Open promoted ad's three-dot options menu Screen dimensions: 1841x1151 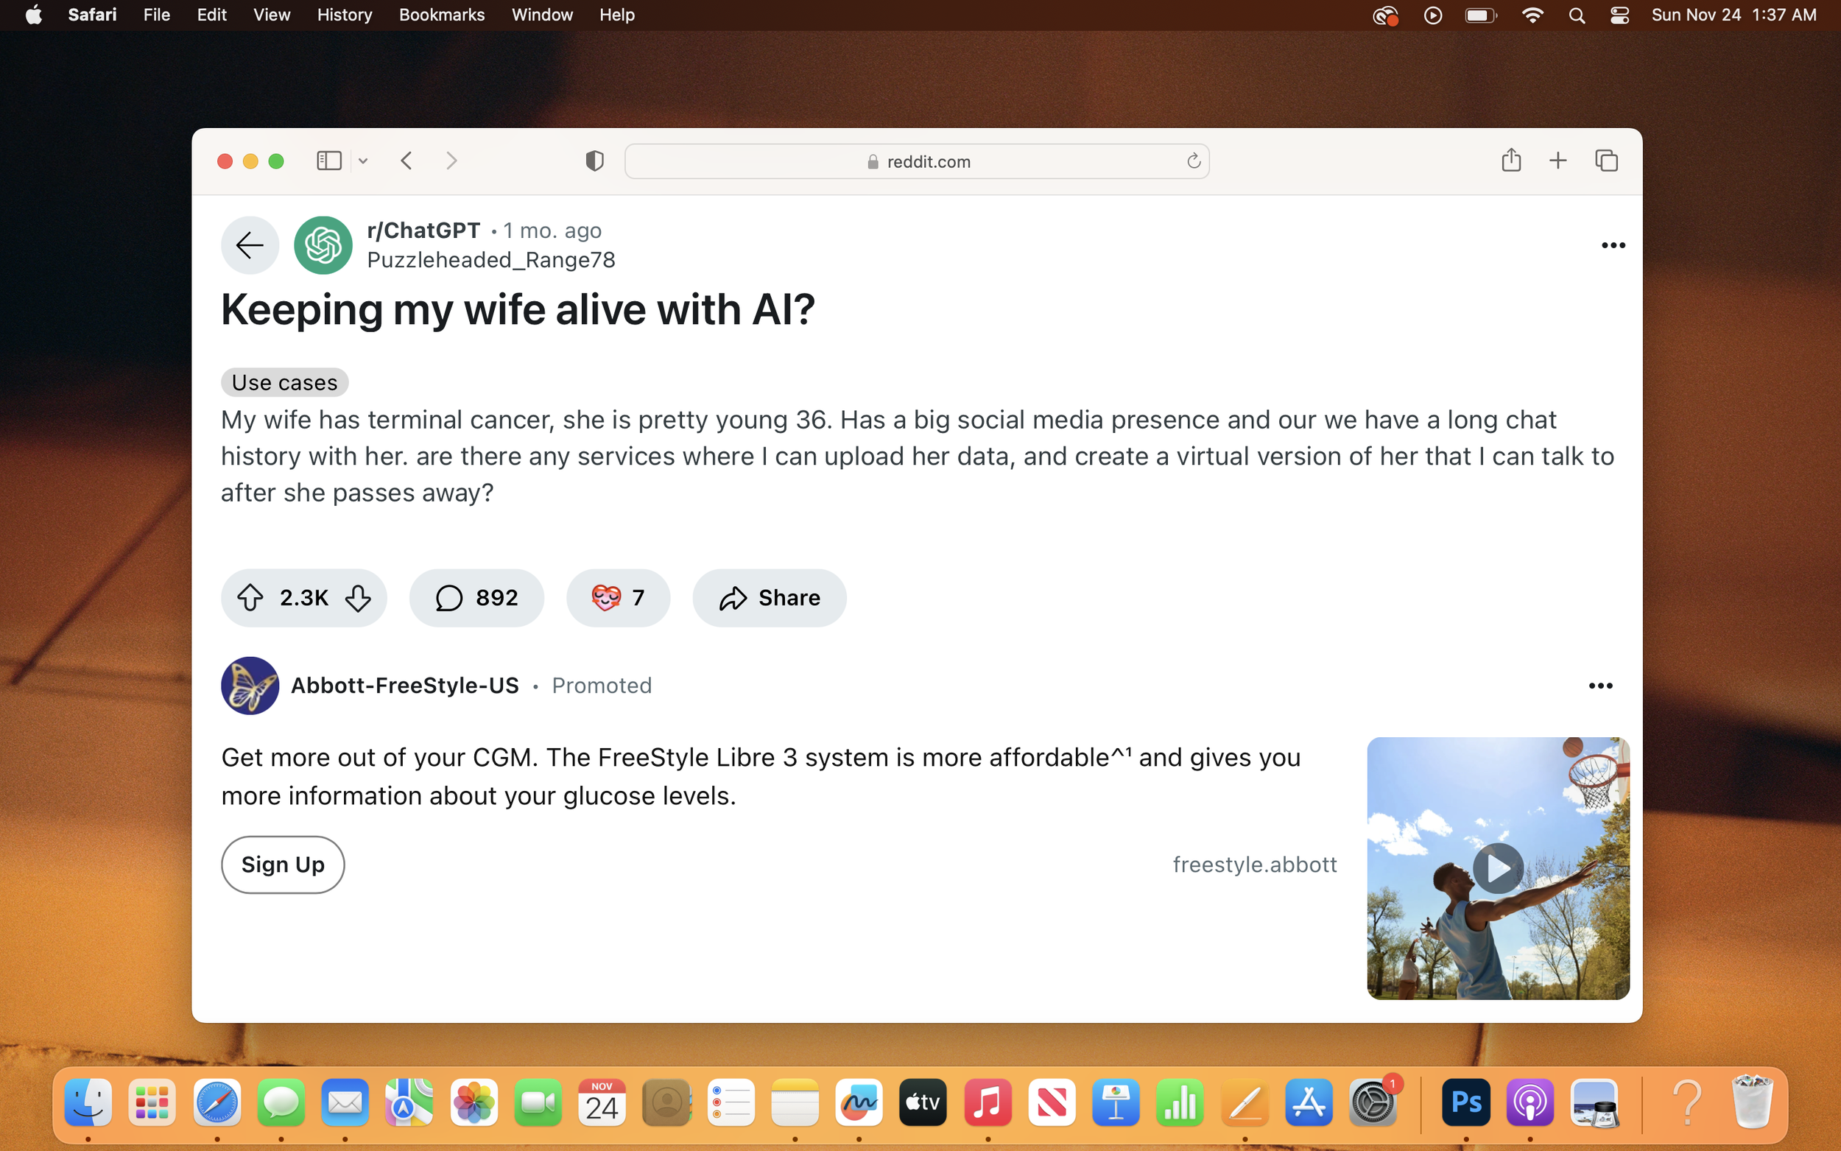point(1599,686)
